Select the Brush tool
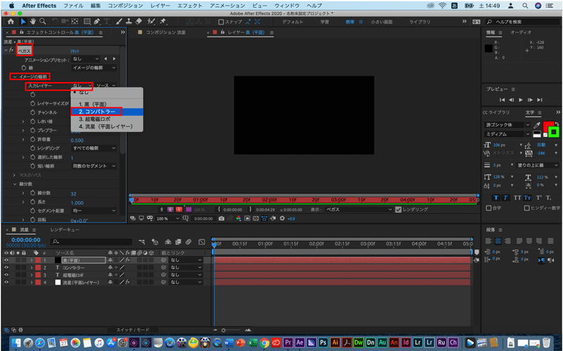563x351 pixels. coord(119,22)
